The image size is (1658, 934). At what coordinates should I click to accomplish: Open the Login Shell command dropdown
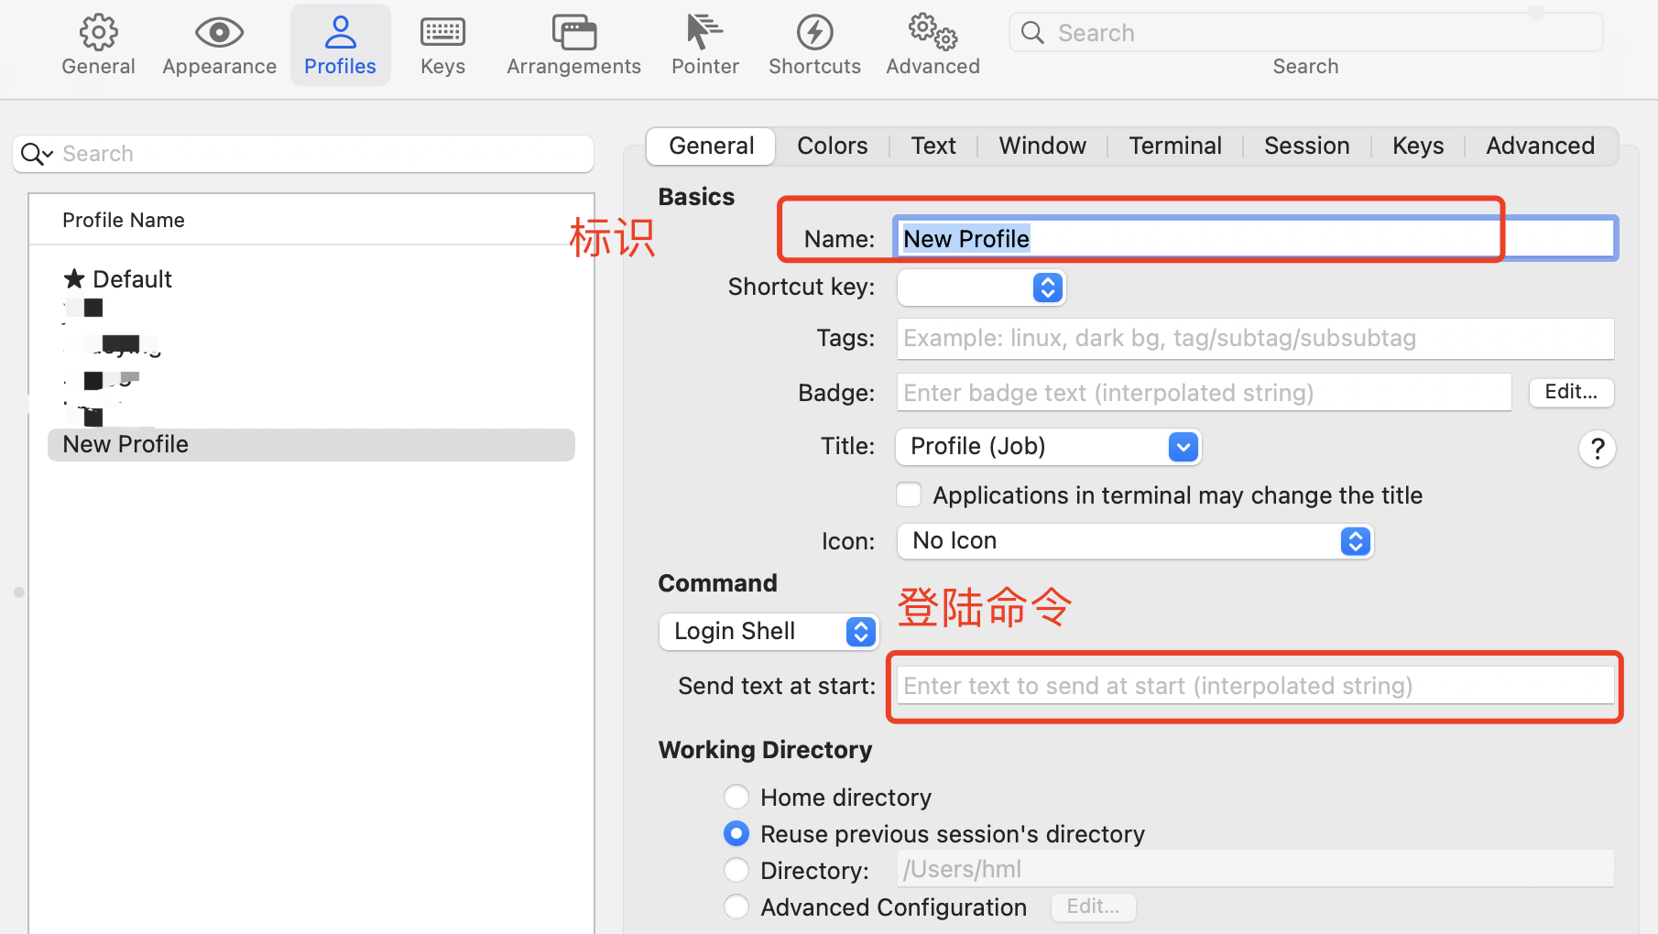coord(769,632)
